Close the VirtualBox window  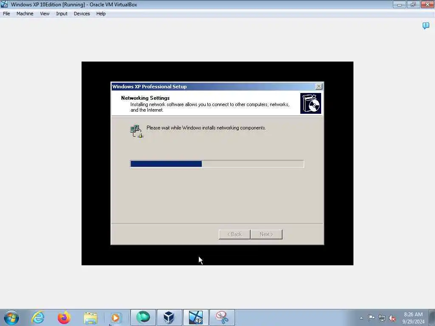pos(427,4)
